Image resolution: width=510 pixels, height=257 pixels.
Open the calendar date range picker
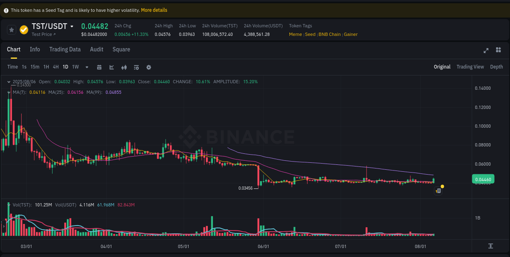(99, 67)
